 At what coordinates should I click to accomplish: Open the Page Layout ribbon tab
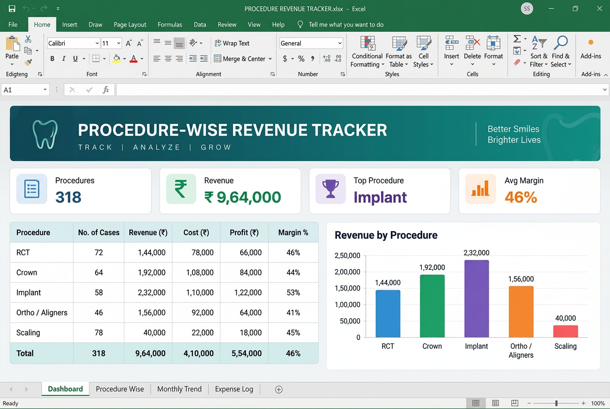(x=130, y=25)
